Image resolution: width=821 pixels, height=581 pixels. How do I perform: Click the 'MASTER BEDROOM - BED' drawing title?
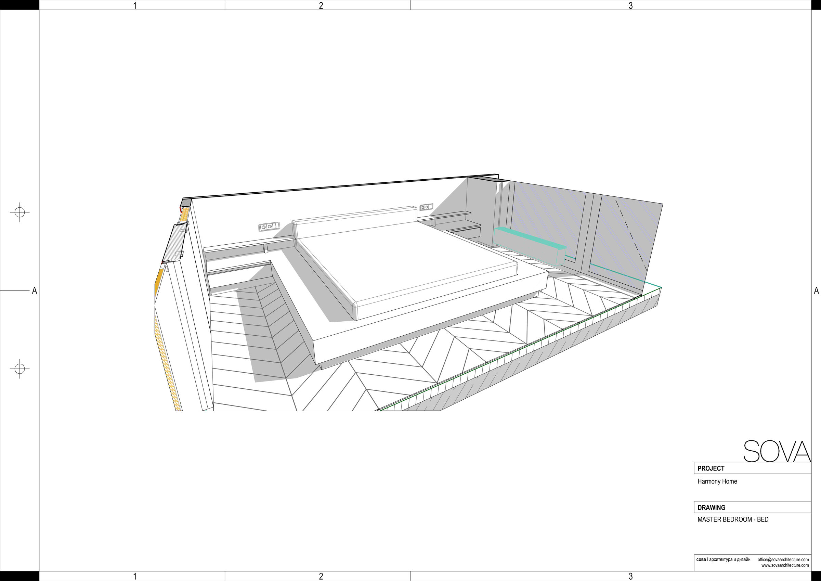coord(733,519)
